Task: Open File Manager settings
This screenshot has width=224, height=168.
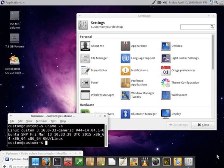Action: coord(94,58)
